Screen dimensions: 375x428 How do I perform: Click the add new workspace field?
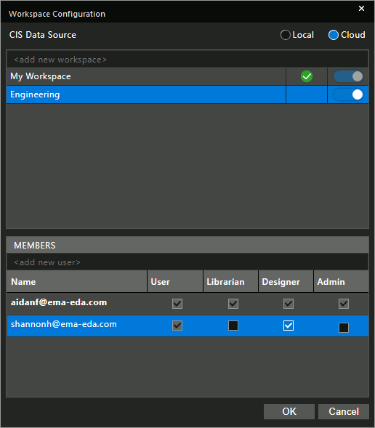(187, 60)
